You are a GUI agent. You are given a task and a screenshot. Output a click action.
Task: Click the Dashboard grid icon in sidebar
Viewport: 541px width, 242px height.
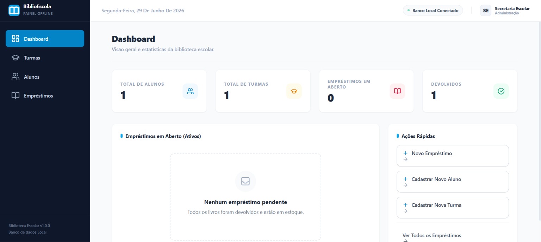[15, 39]
